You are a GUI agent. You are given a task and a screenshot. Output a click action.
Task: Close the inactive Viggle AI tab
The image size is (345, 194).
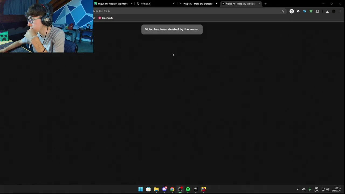coord(216,4)
